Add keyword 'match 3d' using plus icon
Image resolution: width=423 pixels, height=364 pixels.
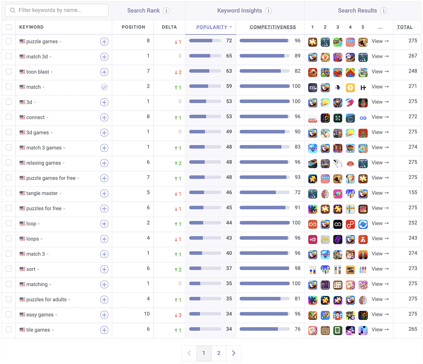coord(104,57)
